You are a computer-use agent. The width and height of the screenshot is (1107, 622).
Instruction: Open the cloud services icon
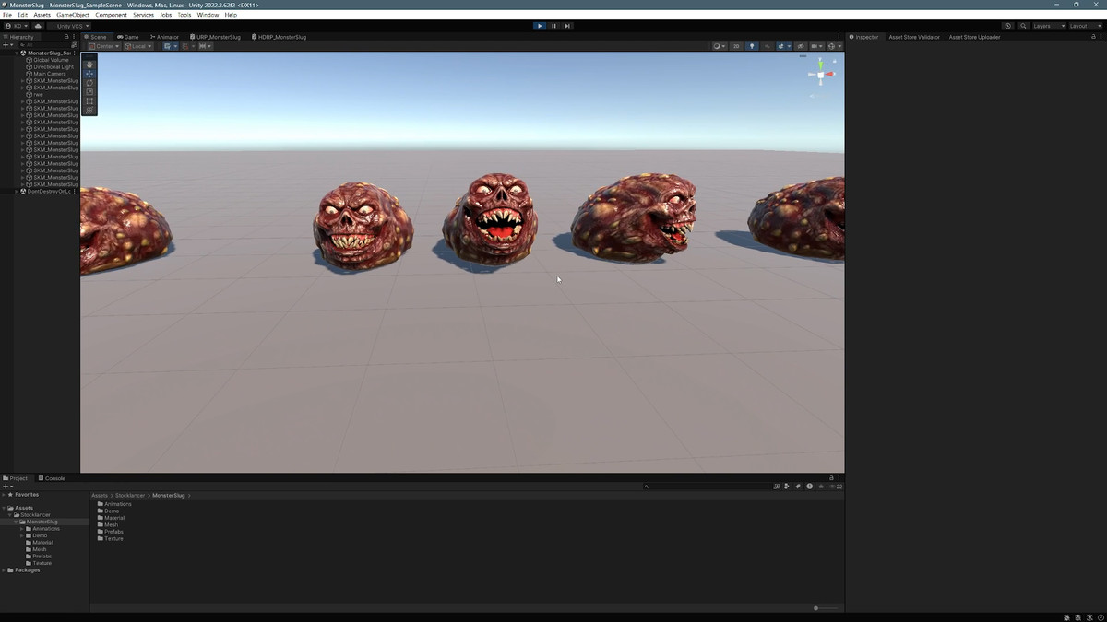click(x=38, y=26)
